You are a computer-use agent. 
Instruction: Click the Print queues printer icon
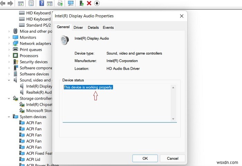coord(16,49)
